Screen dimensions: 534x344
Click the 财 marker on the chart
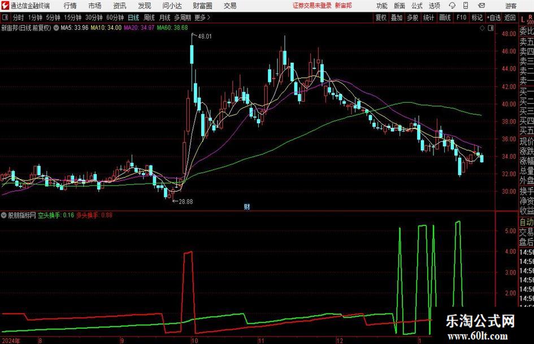247,206
